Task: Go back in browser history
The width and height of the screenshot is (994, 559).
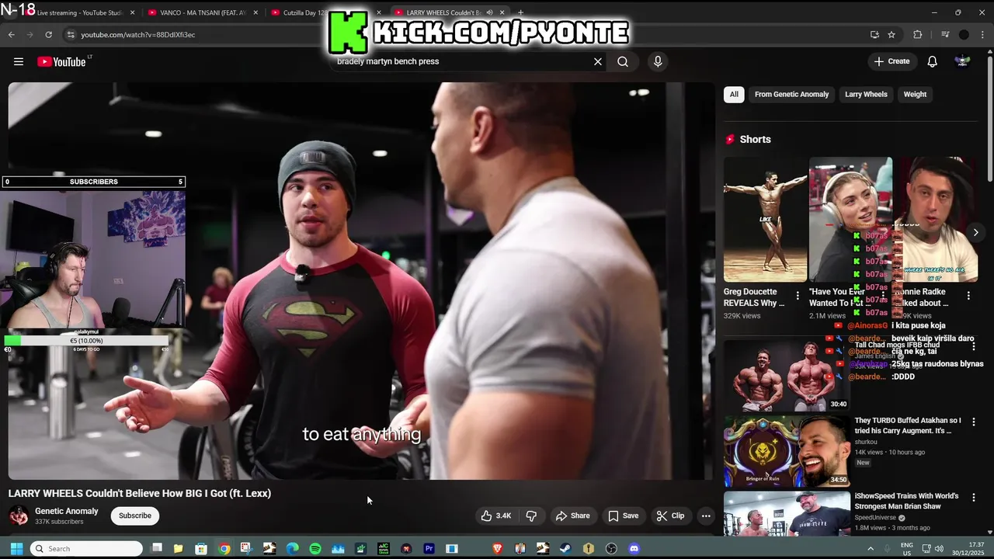Action: click(x=12, y=34)
